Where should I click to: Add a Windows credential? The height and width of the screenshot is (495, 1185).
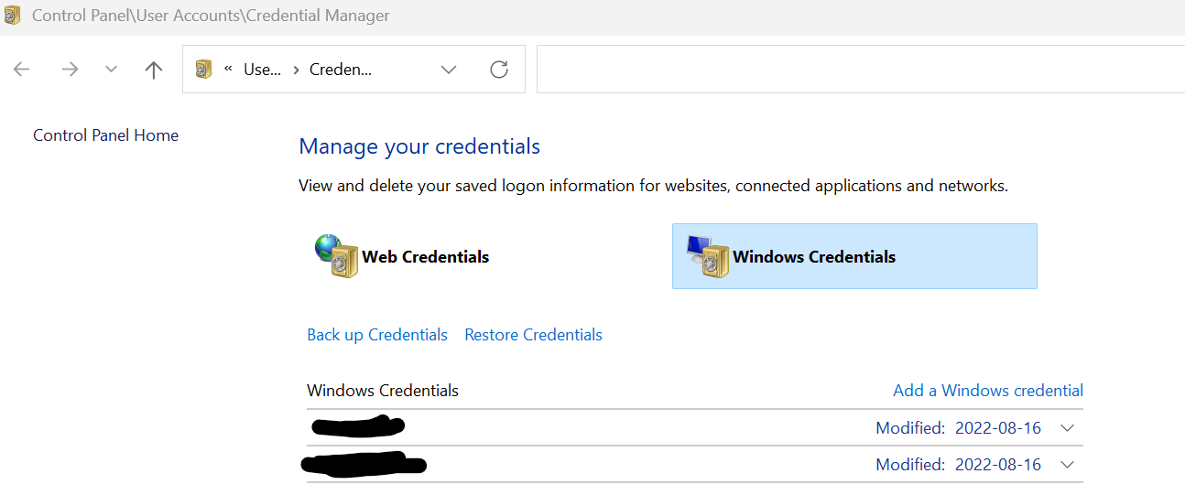987,391
